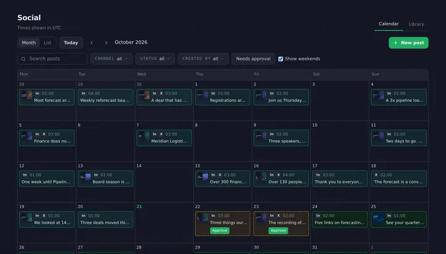Uncheck the Show weekends checkbox
446x254 pixels.
pos(281,59)
